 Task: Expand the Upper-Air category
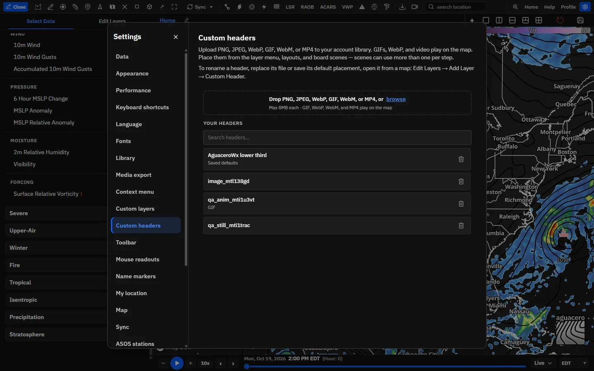[x=56, y=230]
